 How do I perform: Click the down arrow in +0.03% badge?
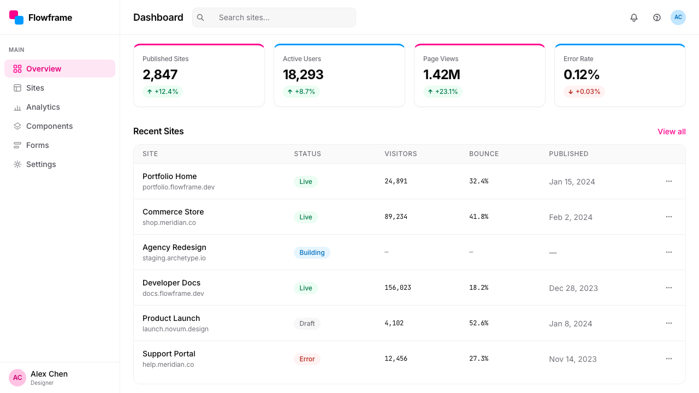[571, 92]
